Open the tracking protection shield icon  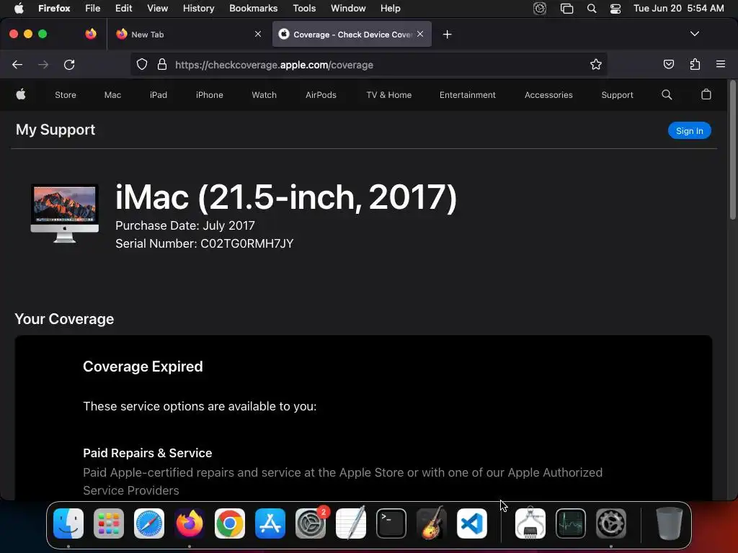click(142, 64)
